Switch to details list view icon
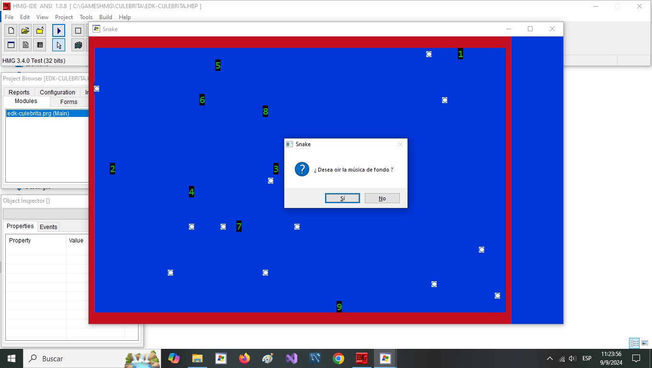Image resolution: width=652 pixels, height=368 pixels. point(634,343)
